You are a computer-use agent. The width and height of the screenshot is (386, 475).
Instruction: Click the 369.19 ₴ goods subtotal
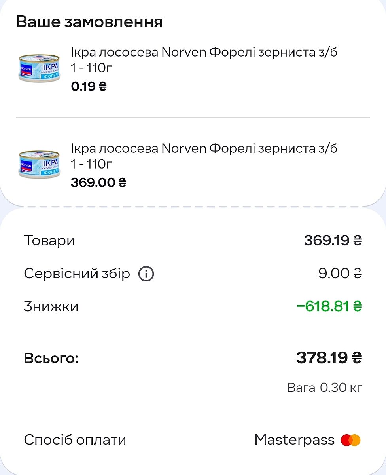(x=333, y=240)
